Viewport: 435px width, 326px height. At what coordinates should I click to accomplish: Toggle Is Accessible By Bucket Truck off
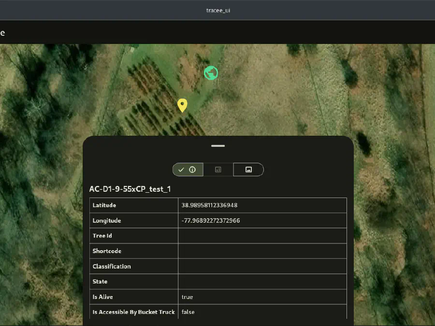(261, 312)
